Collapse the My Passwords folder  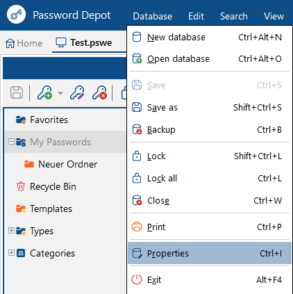pos(11,141)
